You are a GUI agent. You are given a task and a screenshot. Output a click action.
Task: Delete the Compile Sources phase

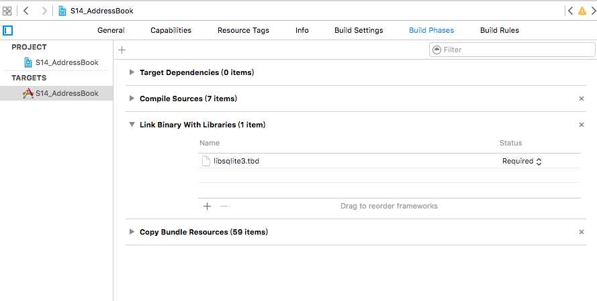581,99
